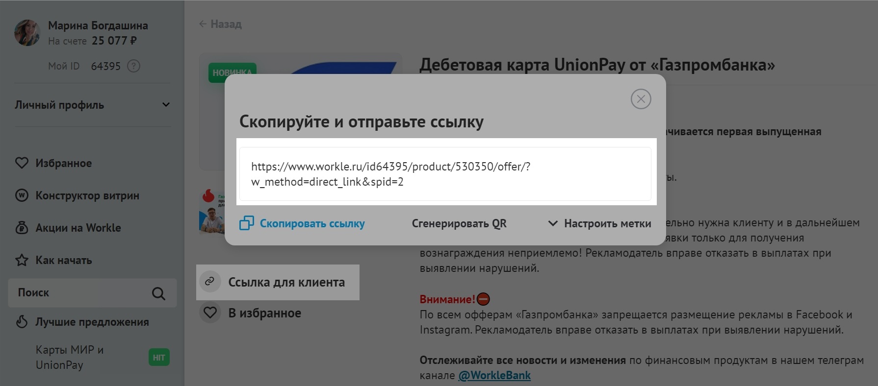This screenshot has height=386, width=878.
Task: Open Настроить метки settings label
Action: coord(607,223)
